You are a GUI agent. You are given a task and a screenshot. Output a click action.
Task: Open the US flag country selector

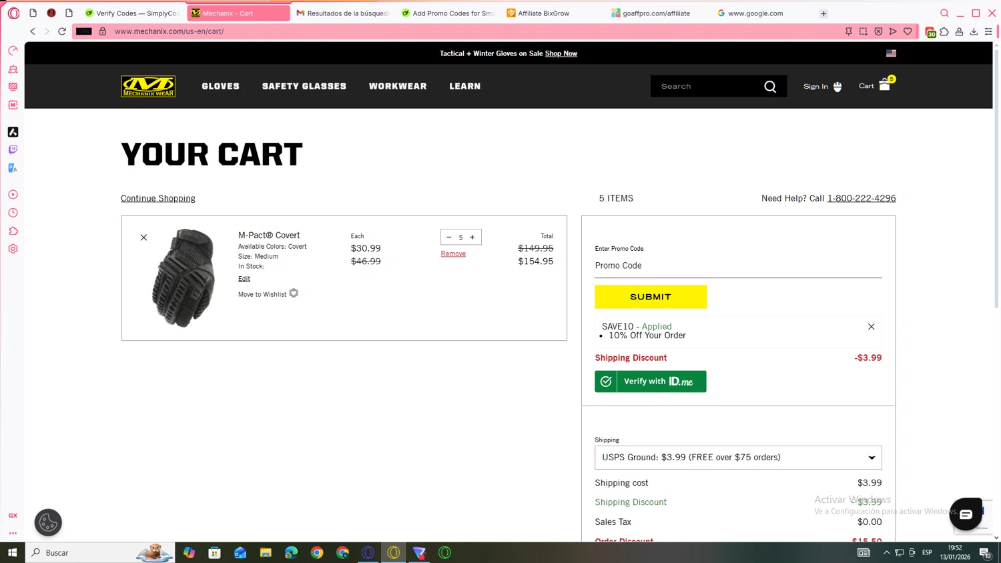pos(891,53)
